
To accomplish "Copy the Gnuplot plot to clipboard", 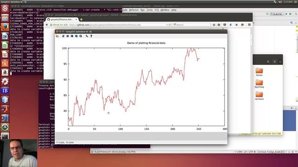I will (57, 36).
